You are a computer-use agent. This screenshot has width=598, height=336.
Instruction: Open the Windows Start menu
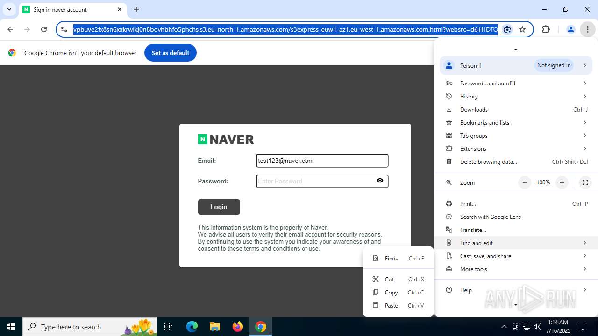(11, 327)
